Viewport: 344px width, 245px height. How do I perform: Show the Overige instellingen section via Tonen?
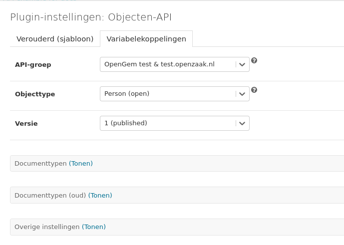(94, 227)
